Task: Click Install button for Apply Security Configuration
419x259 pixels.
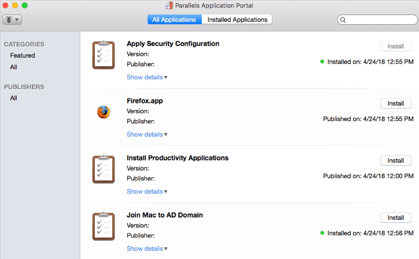Action: pyautogui.click(x=395, y=46)
